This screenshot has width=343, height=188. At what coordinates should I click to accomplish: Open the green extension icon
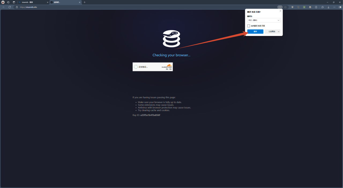click(x=304, y=7)
